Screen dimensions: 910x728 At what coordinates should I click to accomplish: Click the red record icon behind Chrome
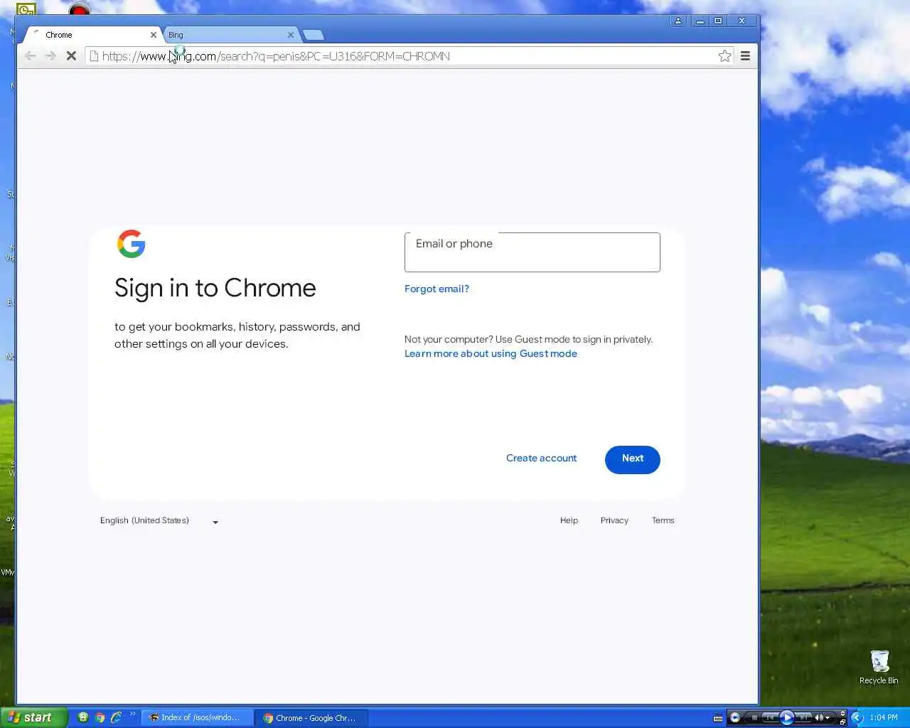tap(79, 9)
